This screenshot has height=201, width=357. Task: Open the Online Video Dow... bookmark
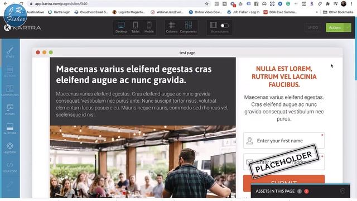[x=205, y=12]
